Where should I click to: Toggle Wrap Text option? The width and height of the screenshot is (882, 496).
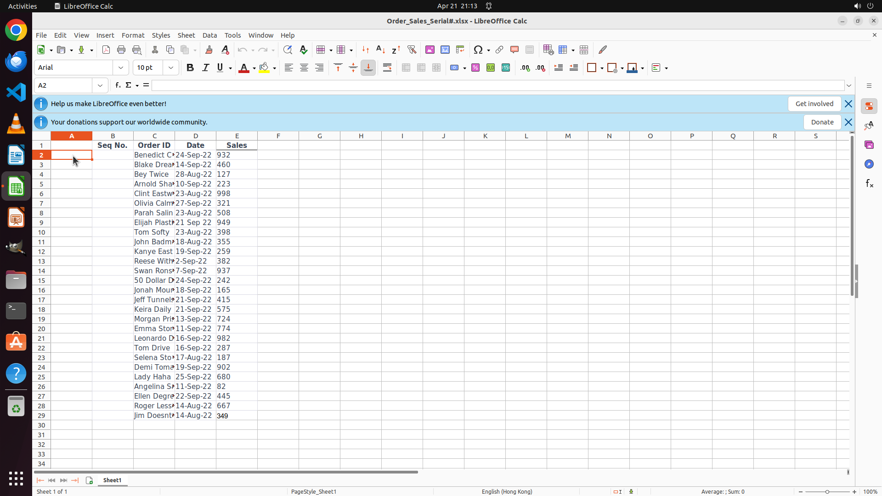pyautogui.click(x=387, y=68)
